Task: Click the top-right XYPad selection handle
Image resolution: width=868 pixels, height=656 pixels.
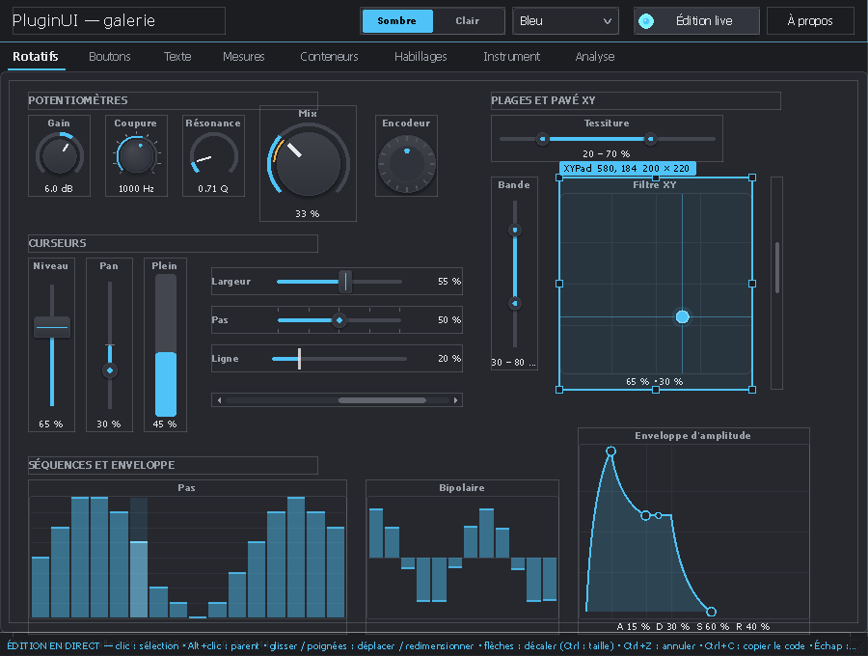Action: coord(751,178)
